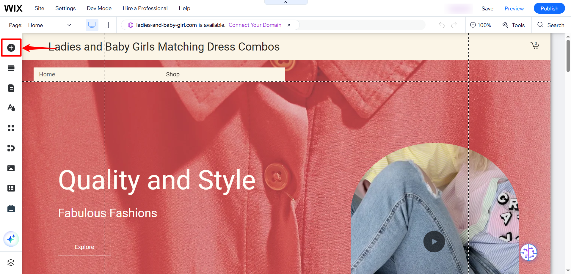Click the shopping cart icon
571x274 pixels.
535,45
